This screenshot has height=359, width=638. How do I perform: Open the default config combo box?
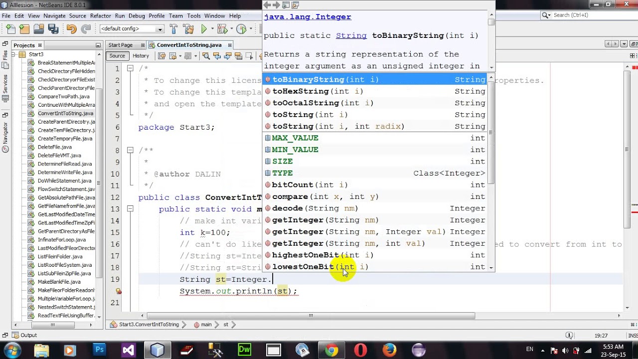tap(132, 29)
